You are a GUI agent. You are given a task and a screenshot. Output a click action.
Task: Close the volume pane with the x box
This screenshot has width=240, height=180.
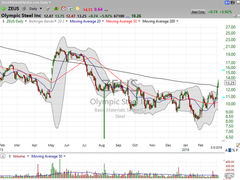[x=3, y=156]
